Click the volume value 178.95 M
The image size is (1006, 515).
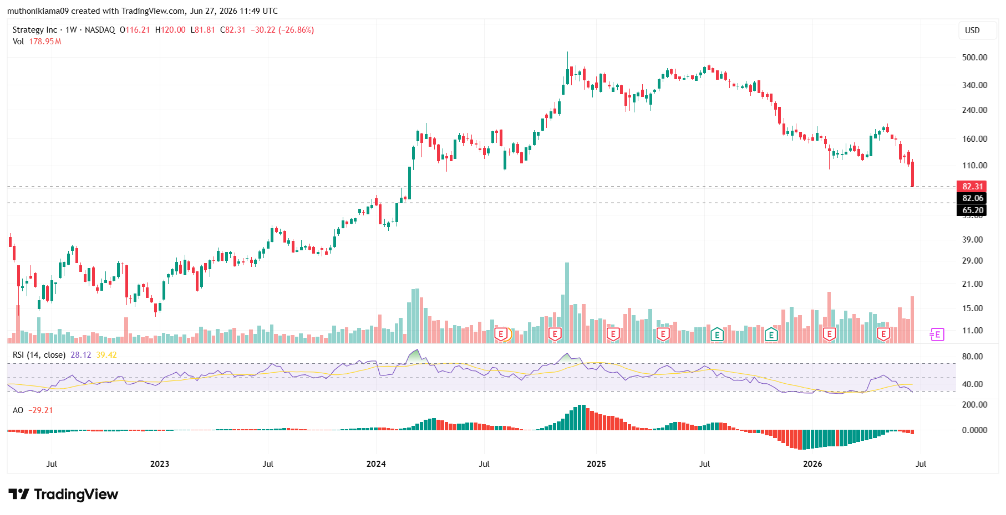click(45, 42)
